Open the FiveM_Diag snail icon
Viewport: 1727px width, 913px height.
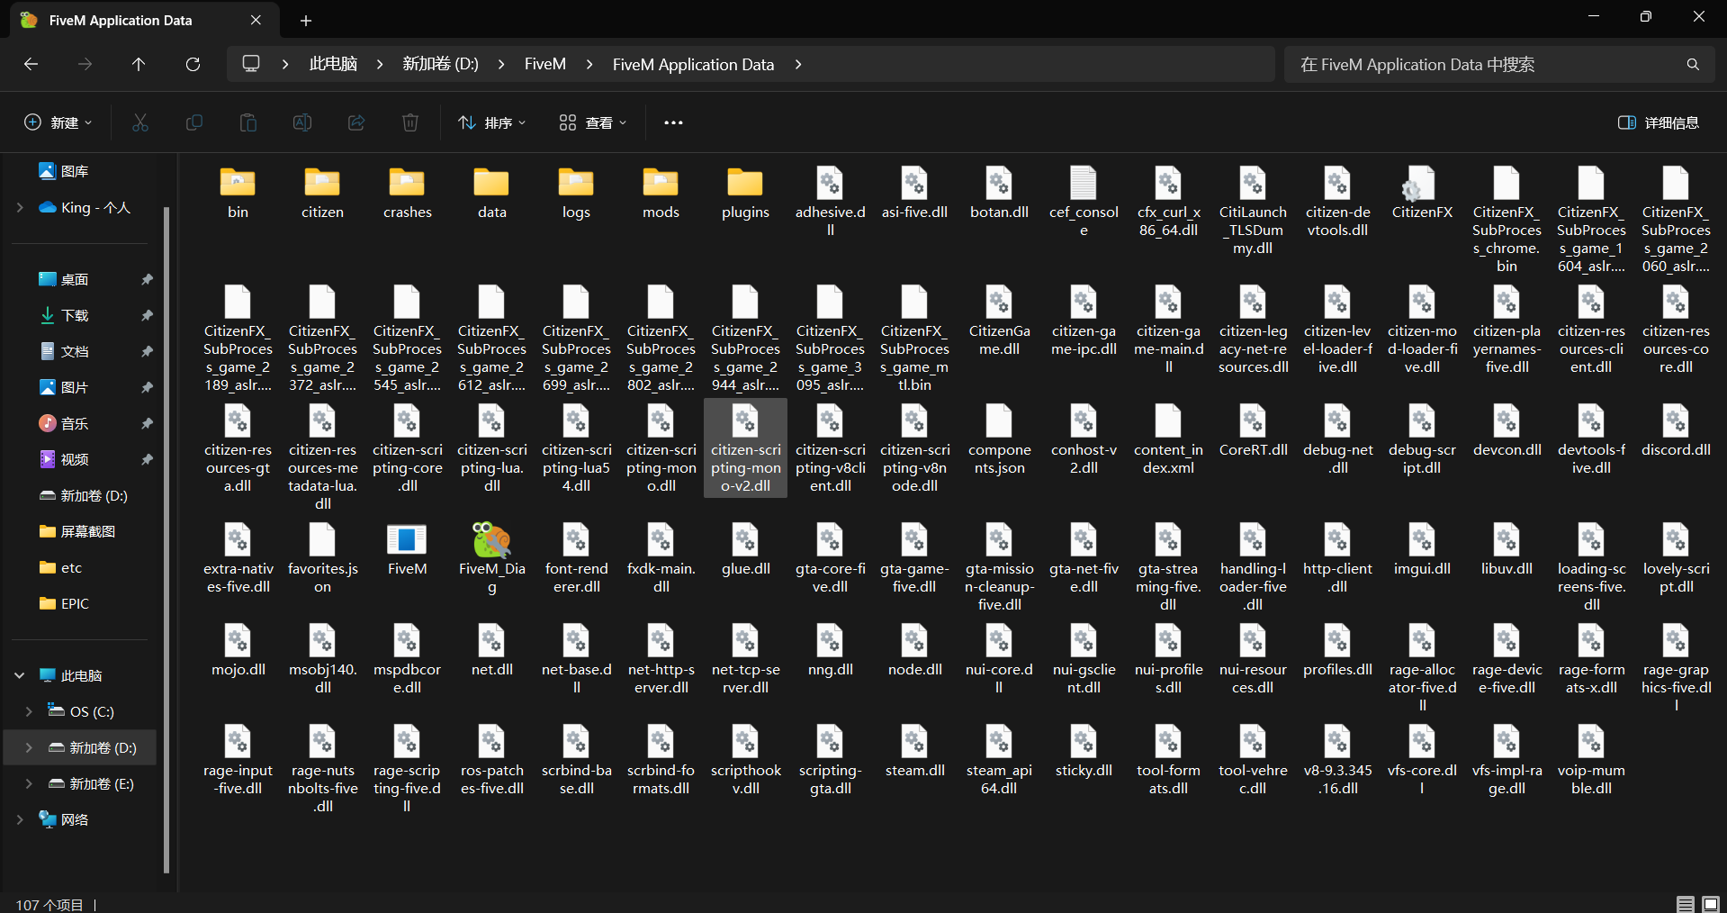pos(491,541)
